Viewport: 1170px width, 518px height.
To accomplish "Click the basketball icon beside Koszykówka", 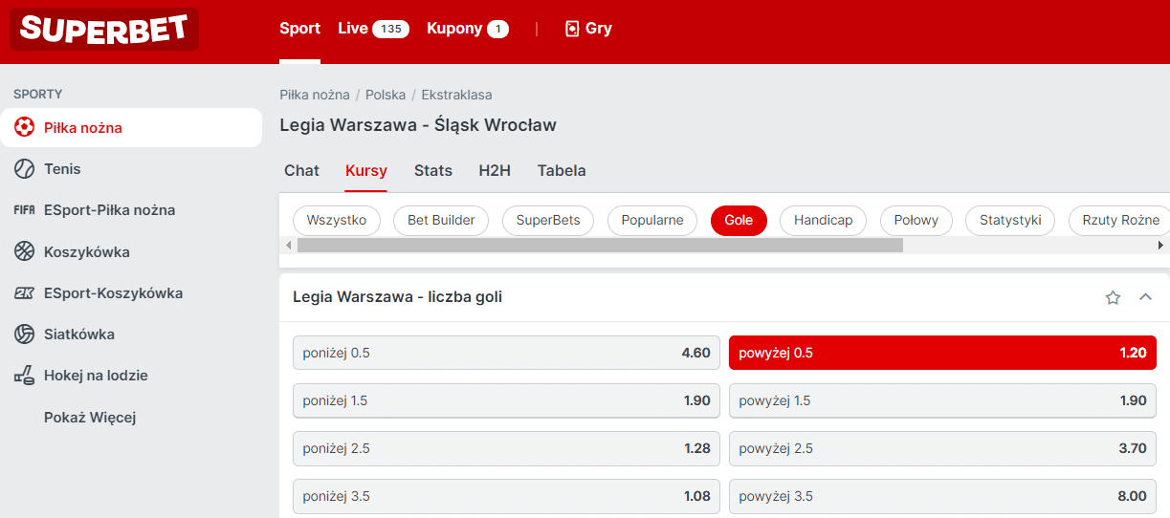I will 24,251.
